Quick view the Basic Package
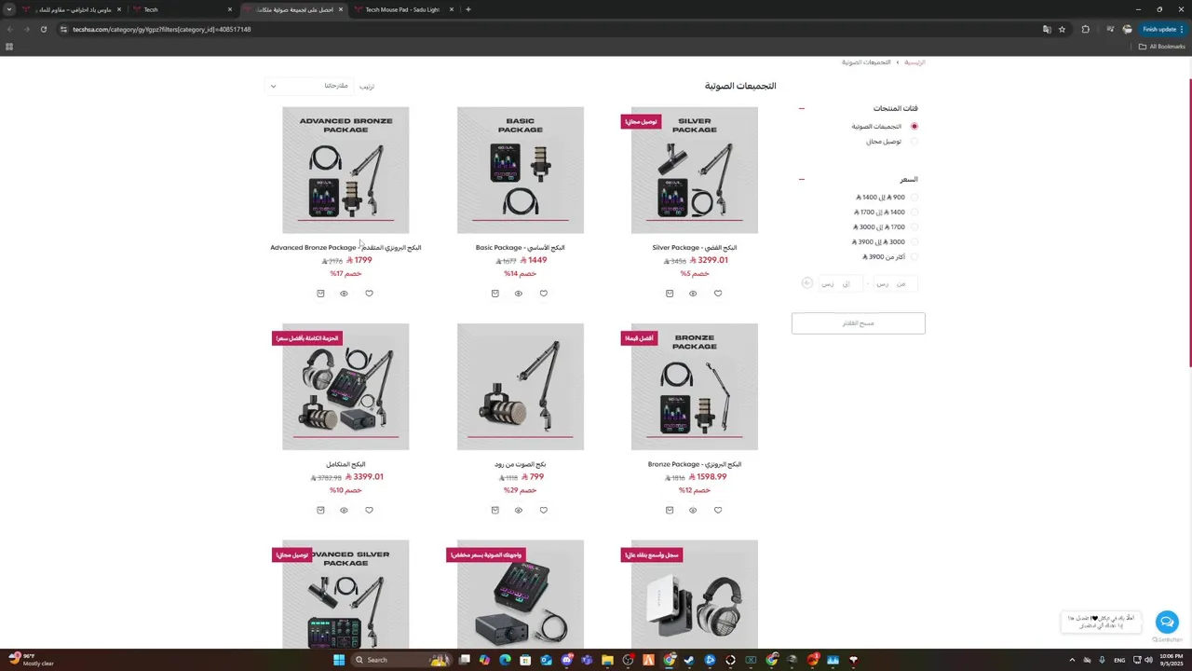This screenshot has height=671, width=1192. point(519,294)
